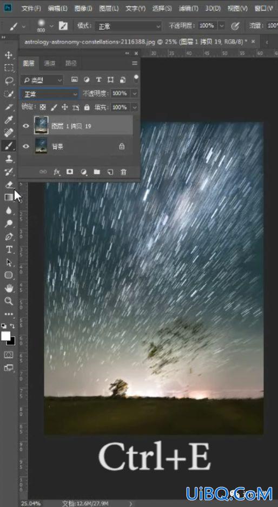The image size is (278, 507).
Task: Select the Horizontal Type tool
Action: coord(9,249)
